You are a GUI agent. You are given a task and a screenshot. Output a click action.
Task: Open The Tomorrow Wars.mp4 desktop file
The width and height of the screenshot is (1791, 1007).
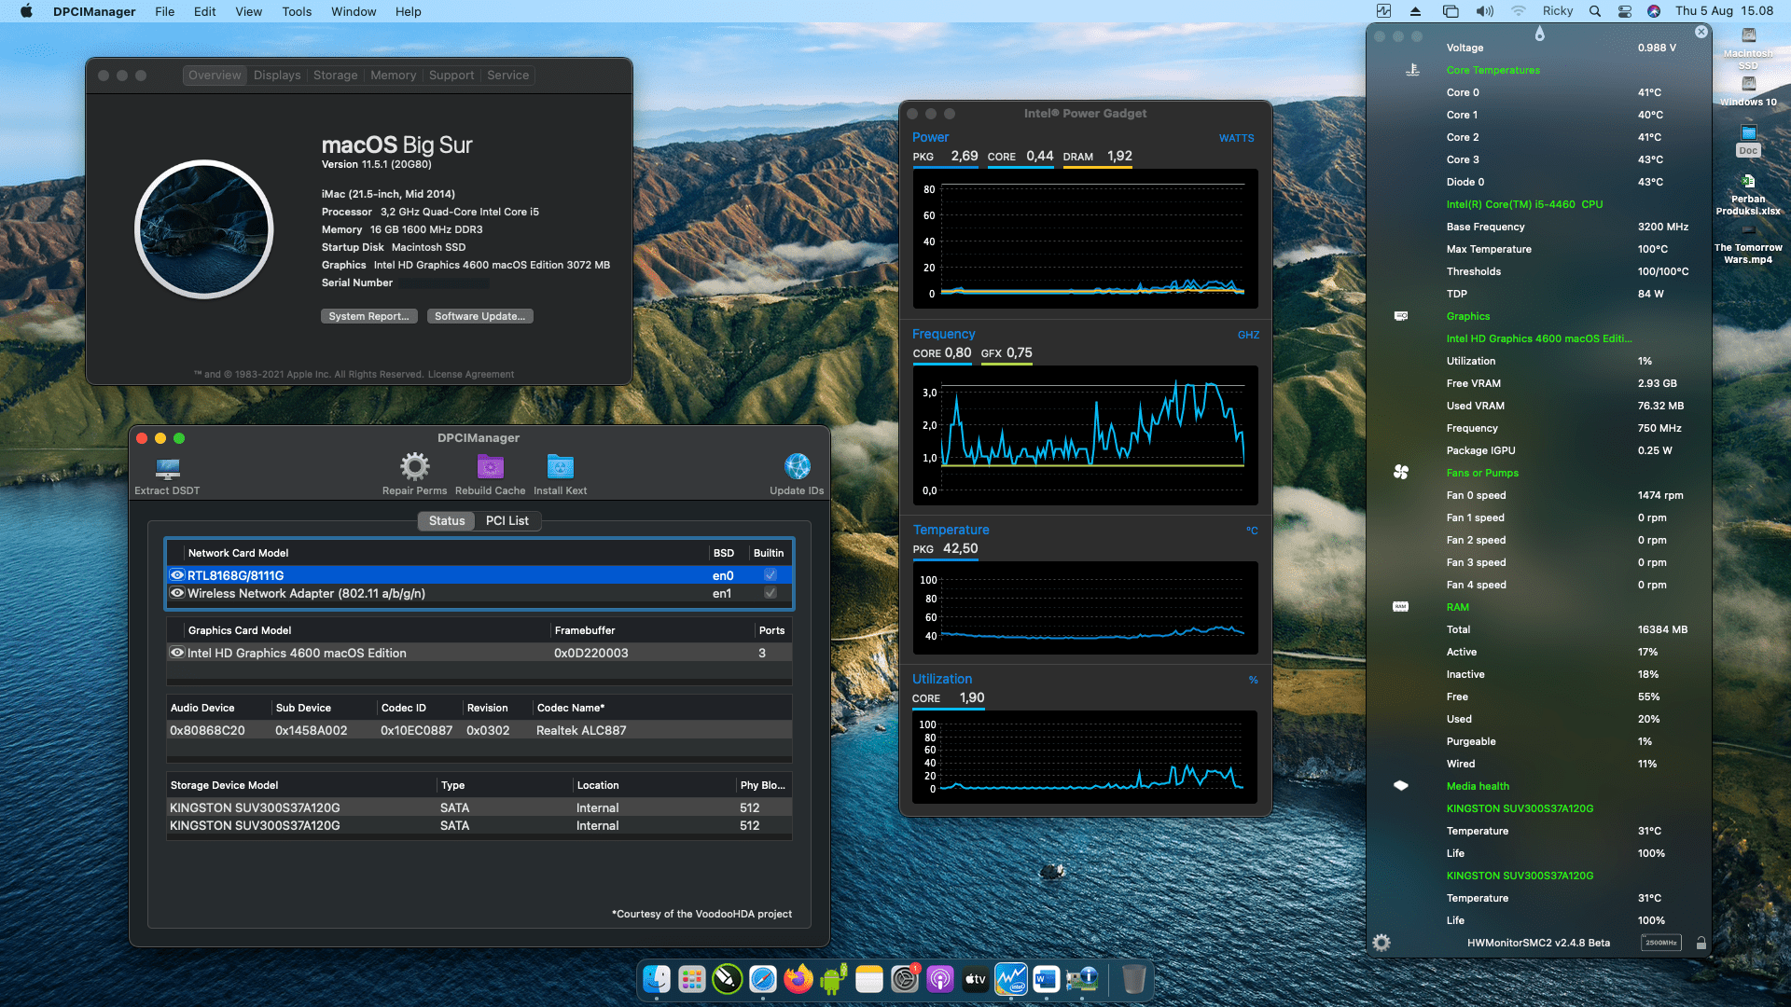click(1748, 244)
